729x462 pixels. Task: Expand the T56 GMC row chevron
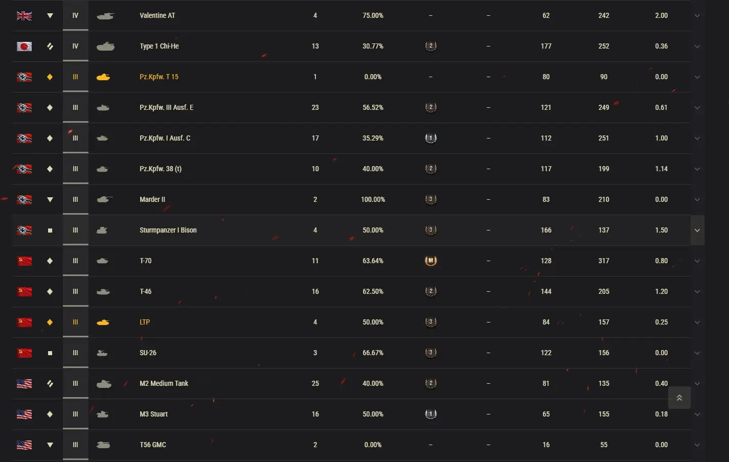697,445
